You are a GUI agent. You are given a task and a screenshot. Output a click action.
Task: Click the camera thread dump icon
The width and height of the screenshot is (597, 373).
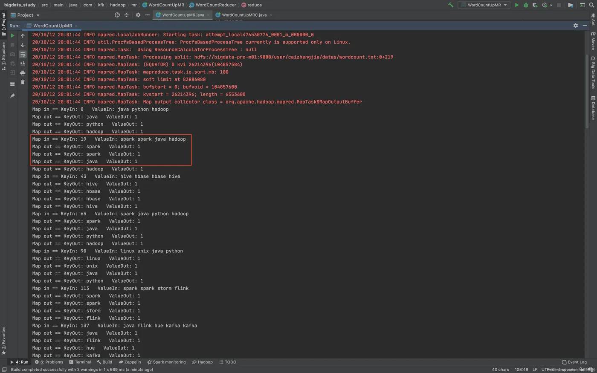pos(12,54)
